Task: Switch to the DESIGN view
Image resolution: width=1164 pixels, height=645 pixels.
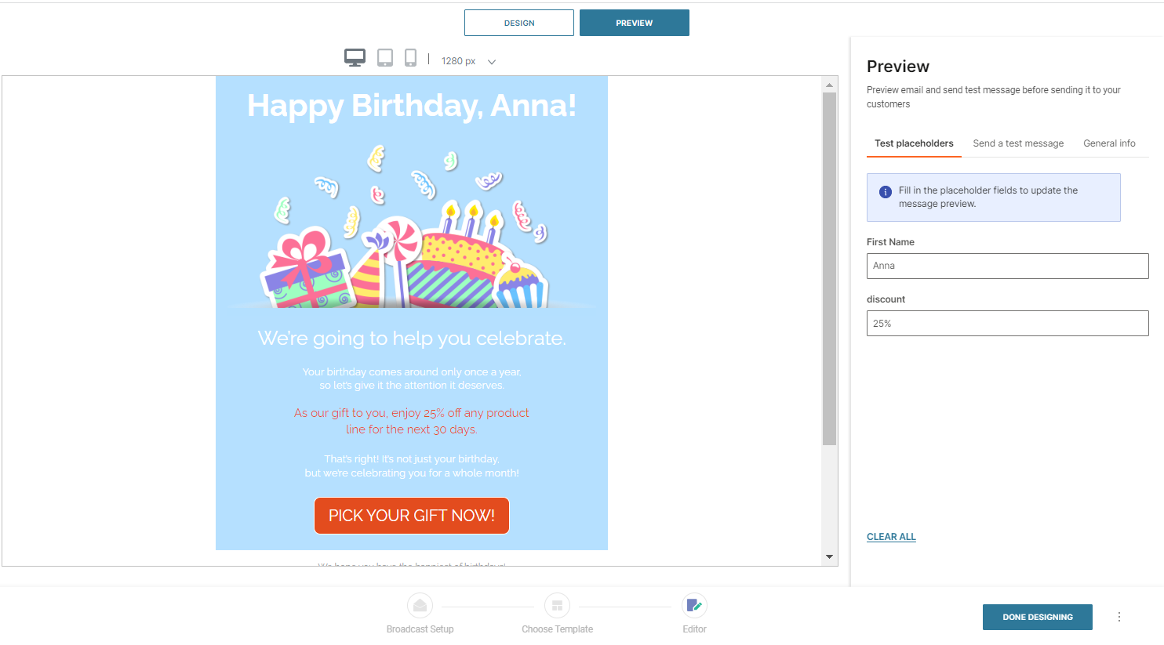Action: click(518, 23)
